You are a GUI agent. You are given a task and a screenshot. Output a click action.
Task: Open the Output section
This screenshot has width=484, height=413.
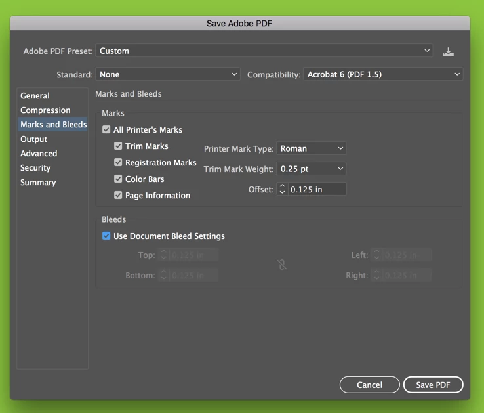point(52,139)
